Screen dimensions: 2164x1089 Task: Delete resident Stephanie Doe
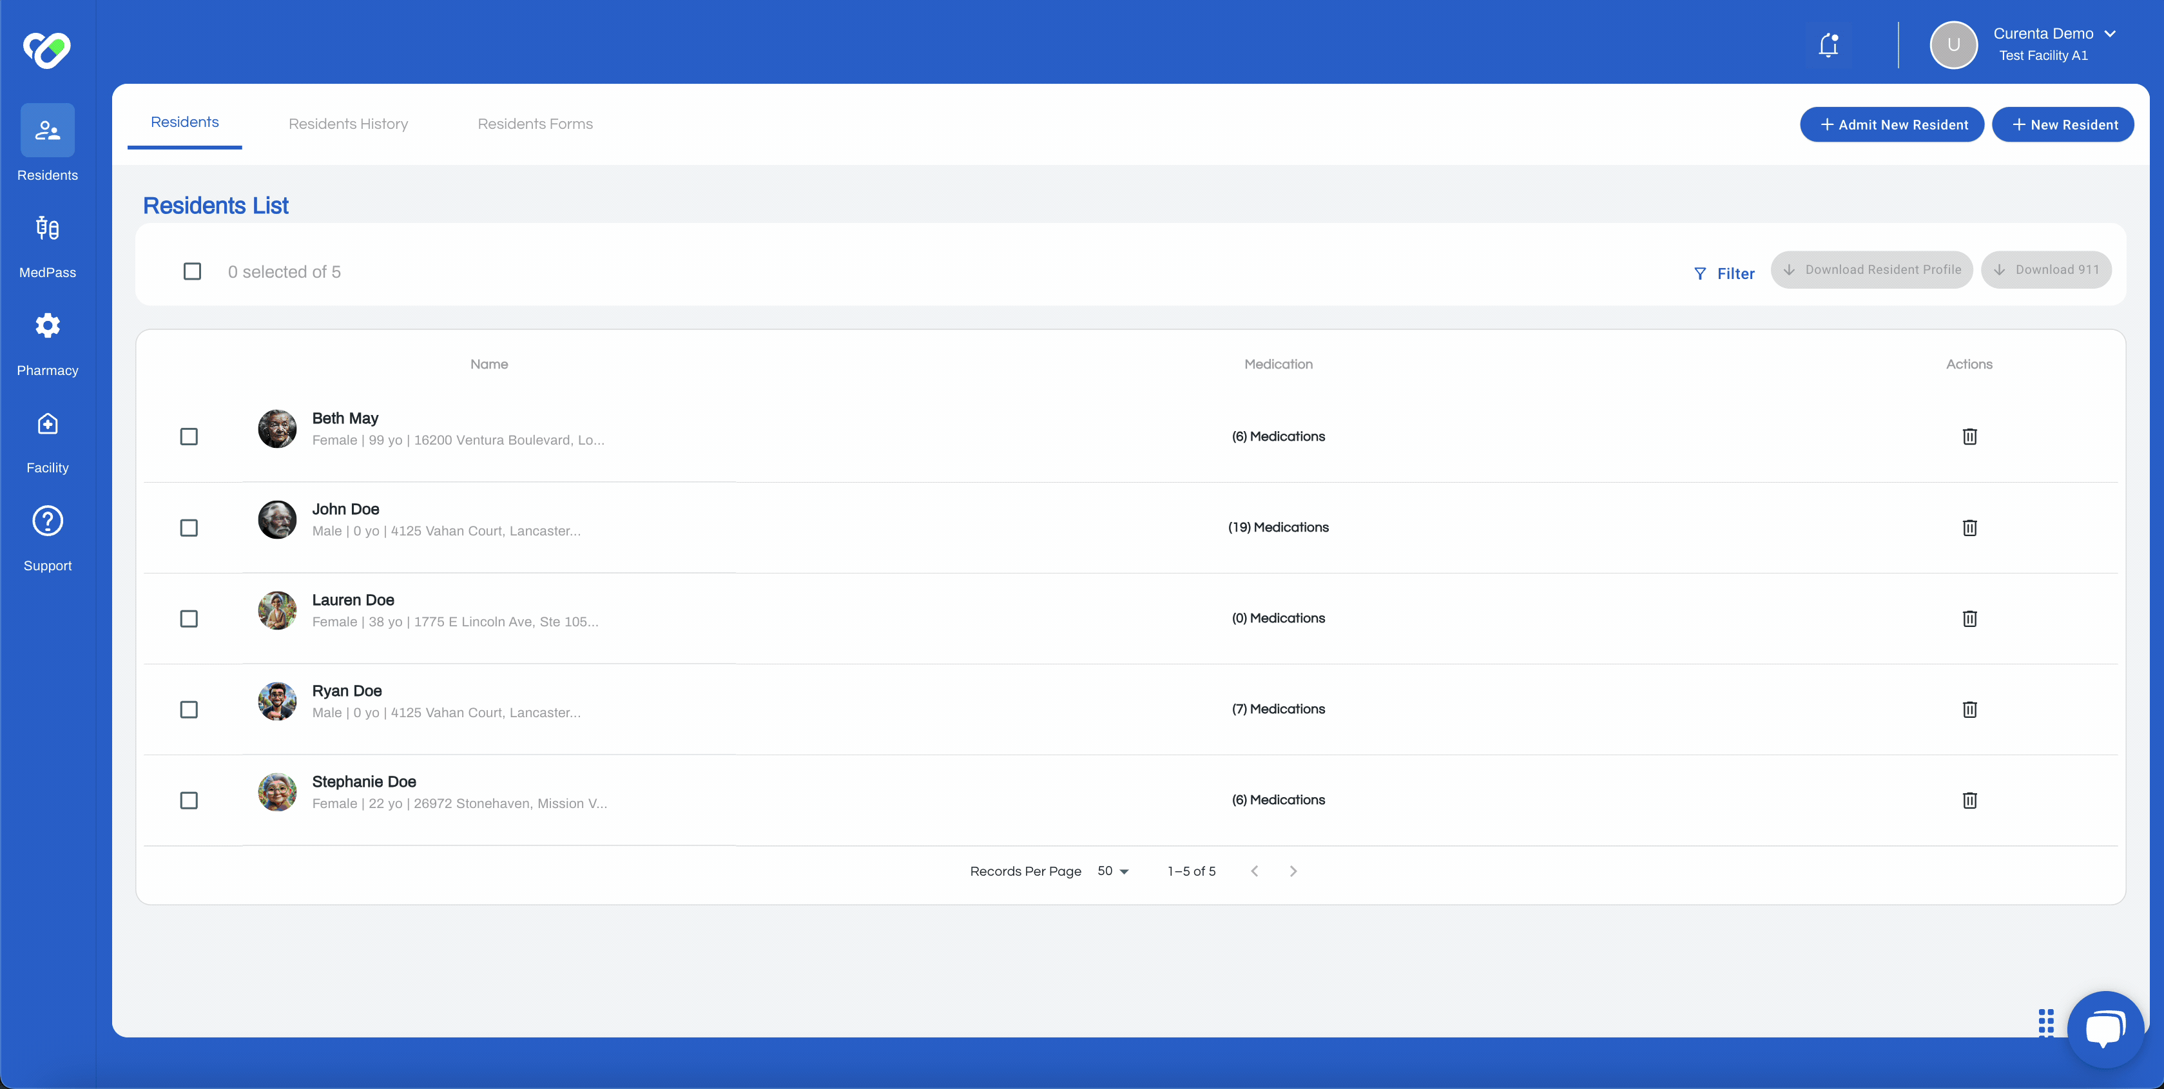pyautogui.click(x=1969, y=800)
